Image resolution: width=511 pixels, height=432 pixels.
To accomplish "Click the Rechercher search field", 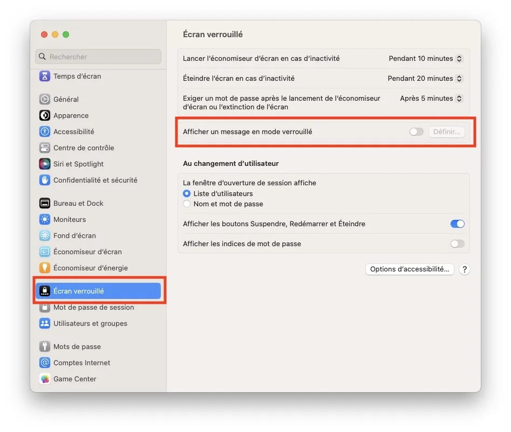I will (x=98, y=57).
